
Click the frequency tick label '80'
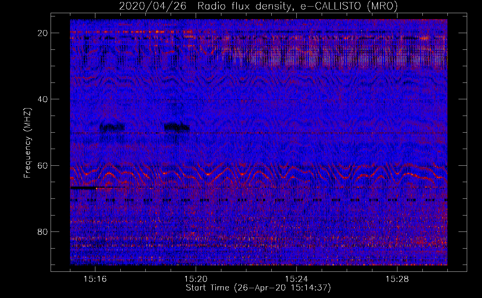point(43,232)
